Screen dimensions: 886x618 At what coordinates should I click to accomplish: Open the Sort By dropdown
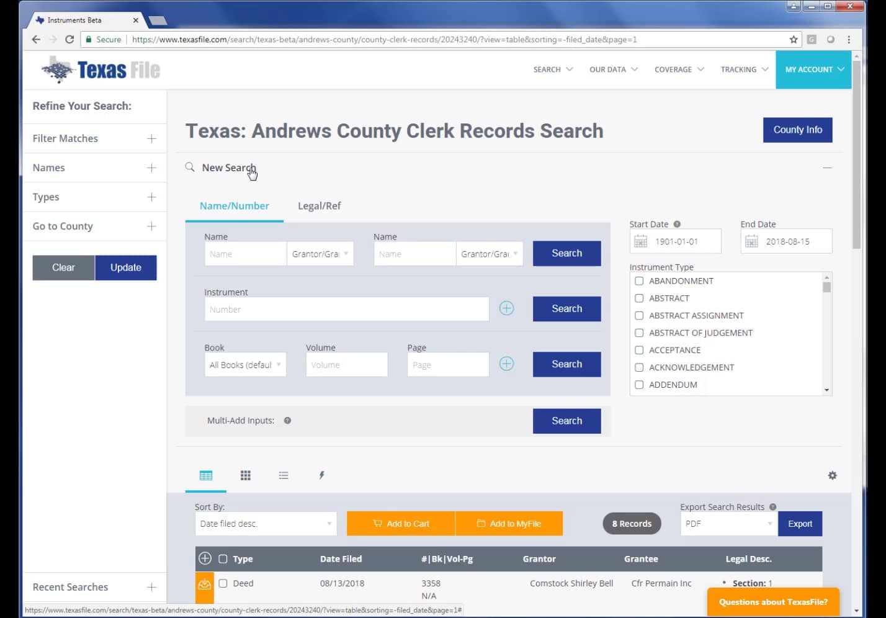point(266,524)
